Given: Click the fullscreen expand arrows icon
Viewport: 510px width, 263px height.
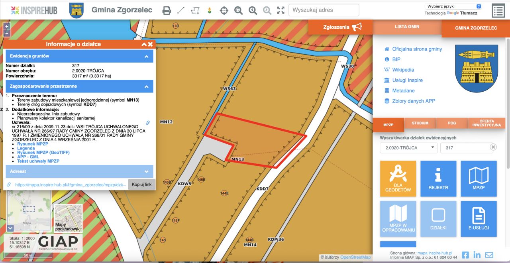Looking at the screenshot, I should pos(281,10).
